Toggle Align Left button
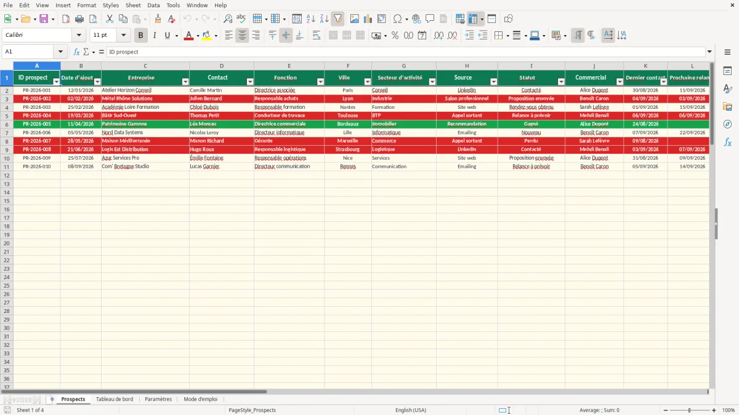The height and width of the screenshot is (415, 739). [x=228, y=36]
